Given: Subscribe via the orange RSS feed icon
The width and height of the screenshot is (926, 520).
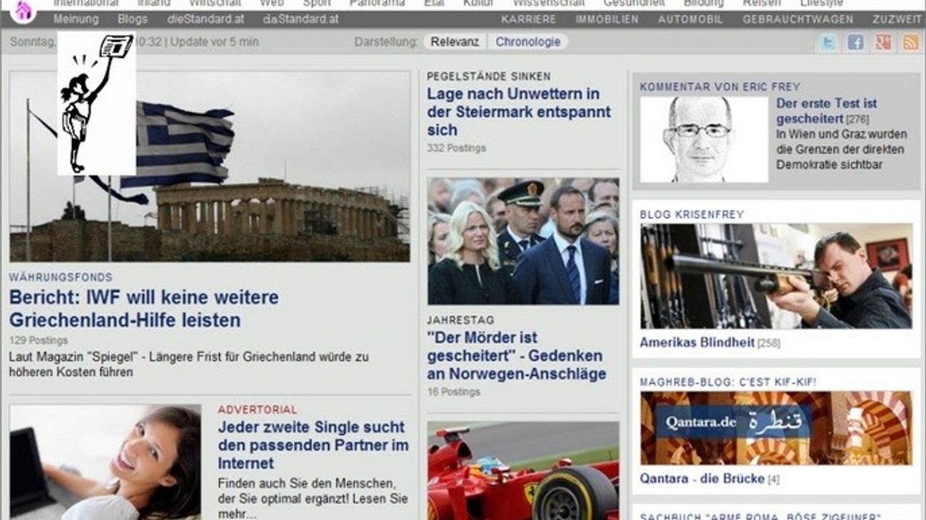Looking at the screenshot, I should coord(910,42).
